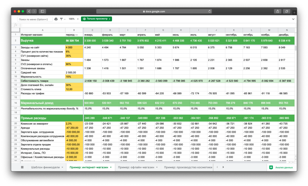Reload the page with the refresh icon
This screenshot has width=308, height=186.
point(209,11)
